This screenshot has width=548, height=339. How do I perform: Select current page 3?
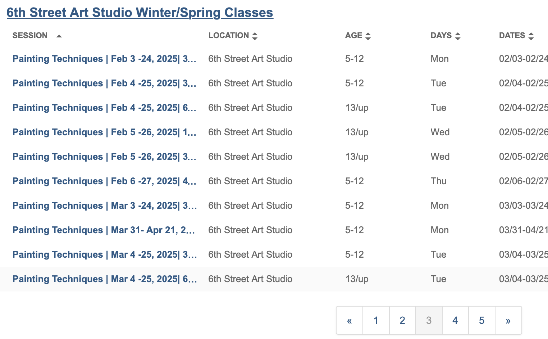[x=429, y=320]
